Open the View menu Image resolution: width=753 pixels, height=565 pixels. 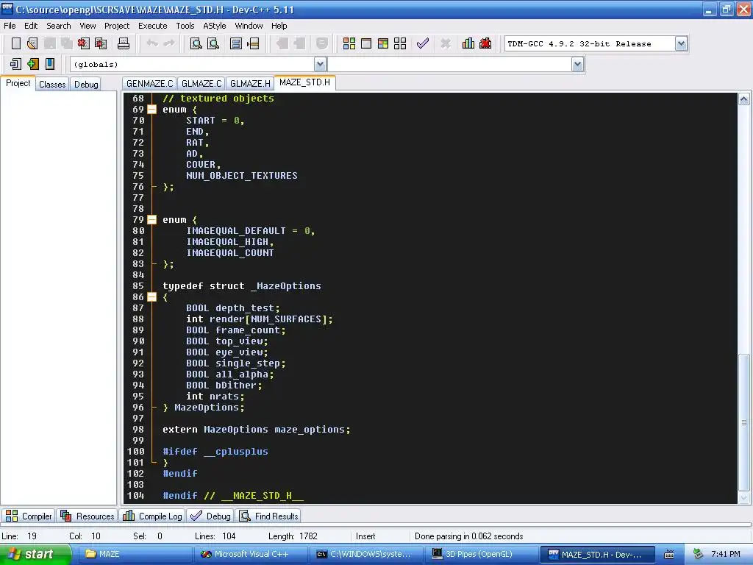[x=88, y=26]
